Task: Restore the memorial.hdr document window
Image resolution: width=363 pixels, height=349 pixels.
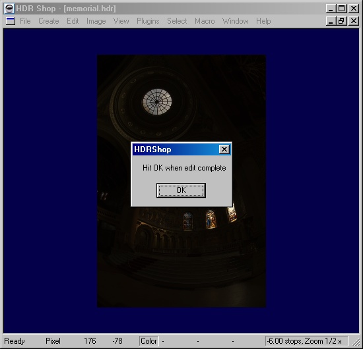Action: (341, 21)
